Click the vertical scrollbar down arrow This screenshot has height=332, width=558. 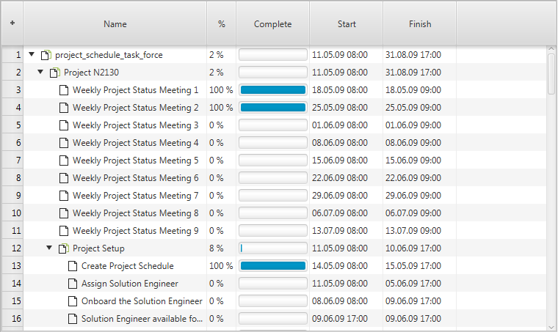click(551, 328)
